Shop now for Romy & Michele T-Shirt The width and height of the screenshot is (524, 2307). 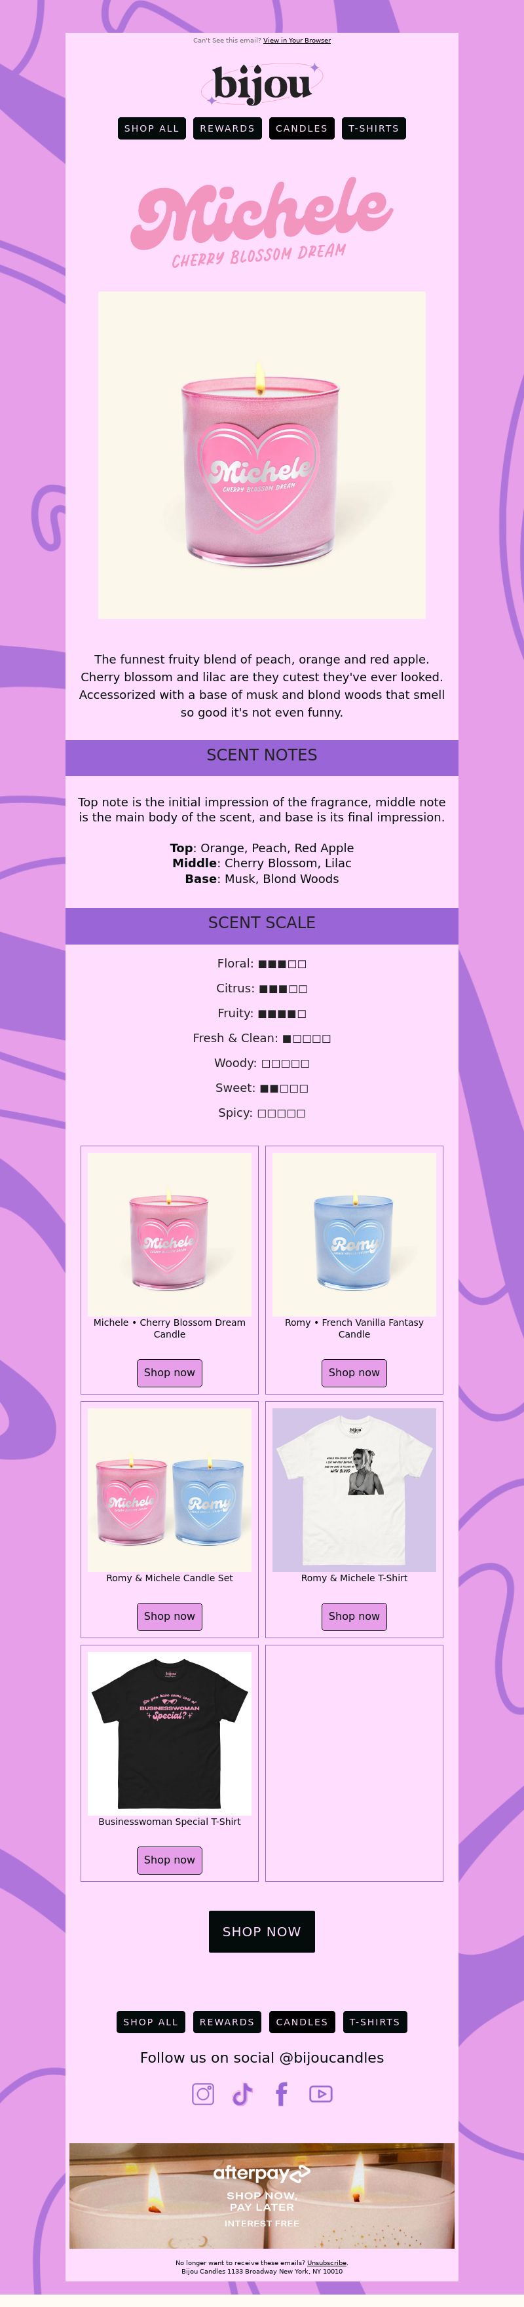(354, 1615)
